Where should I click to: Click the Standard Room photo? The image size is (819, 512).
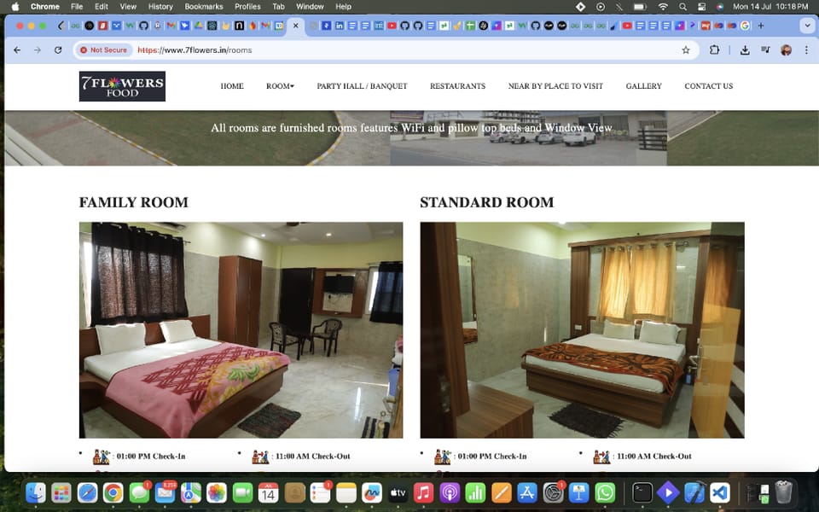tap(583, 330)
